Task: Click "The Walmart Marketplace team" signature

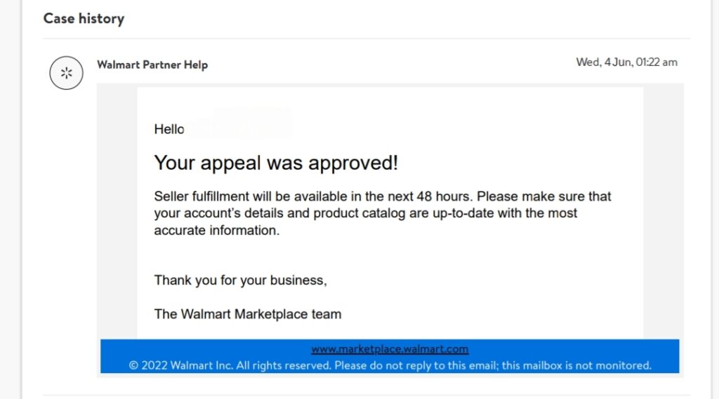Action: click(248, 314)
